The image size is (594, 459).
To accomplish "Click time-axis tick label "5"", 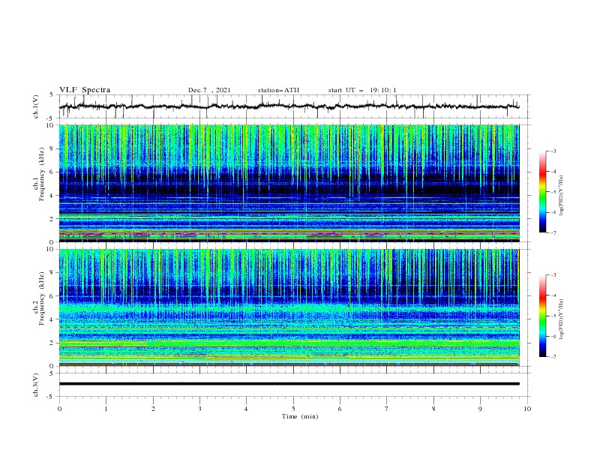I will coord(293,409).
